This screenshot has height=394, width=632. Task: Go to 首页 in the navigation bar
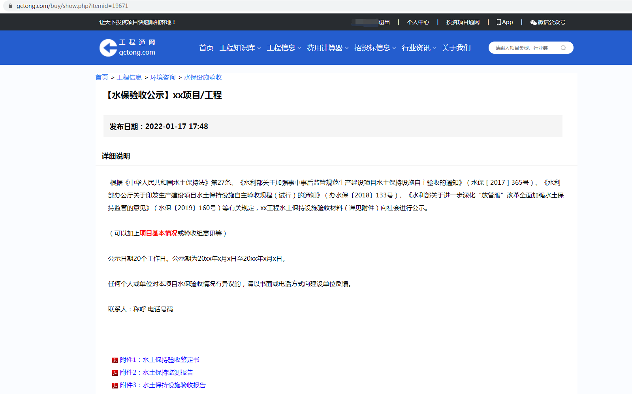pos(206,48)
